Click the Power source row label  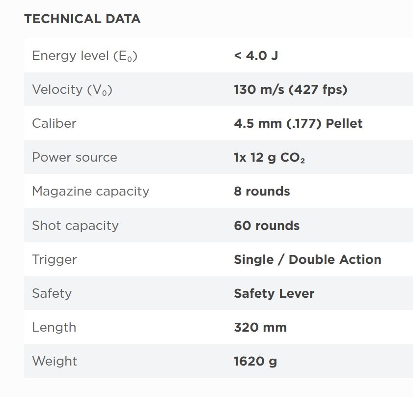[75, 157]
